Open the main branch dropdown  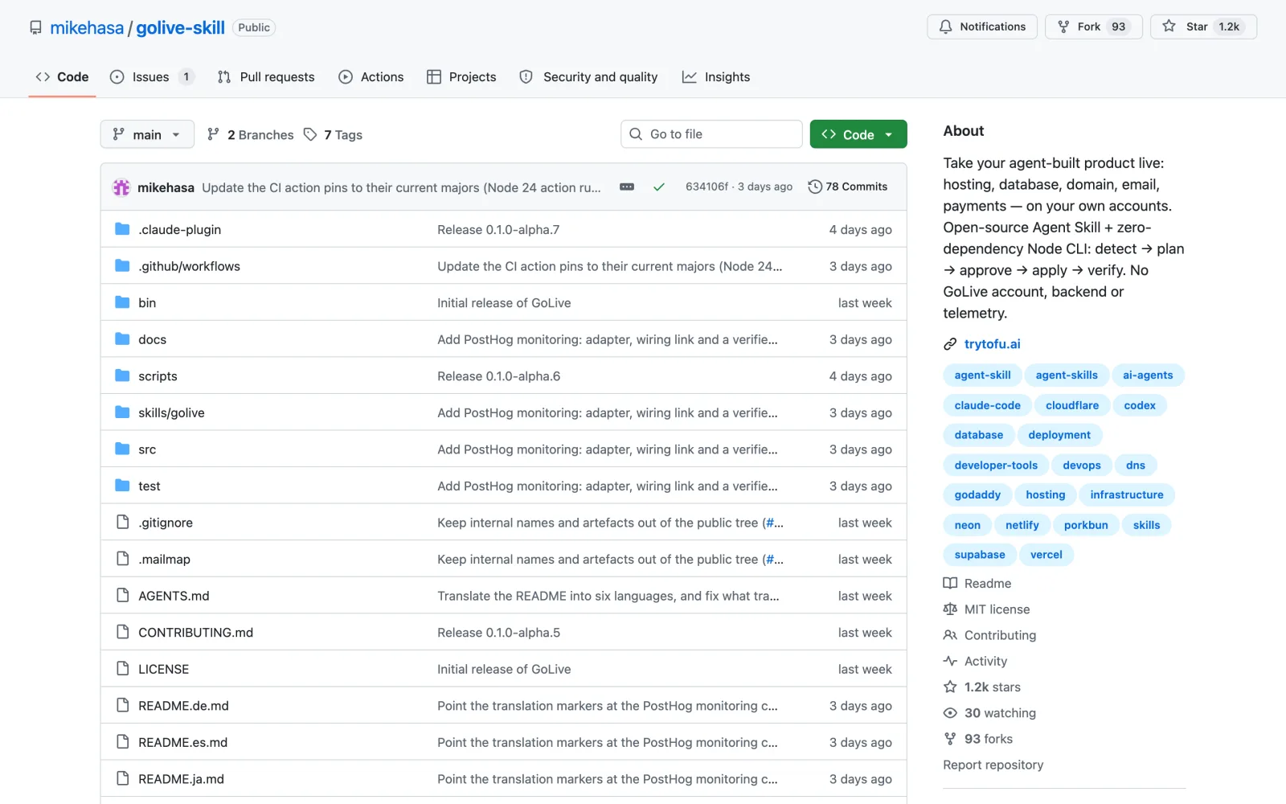(147, 134)
